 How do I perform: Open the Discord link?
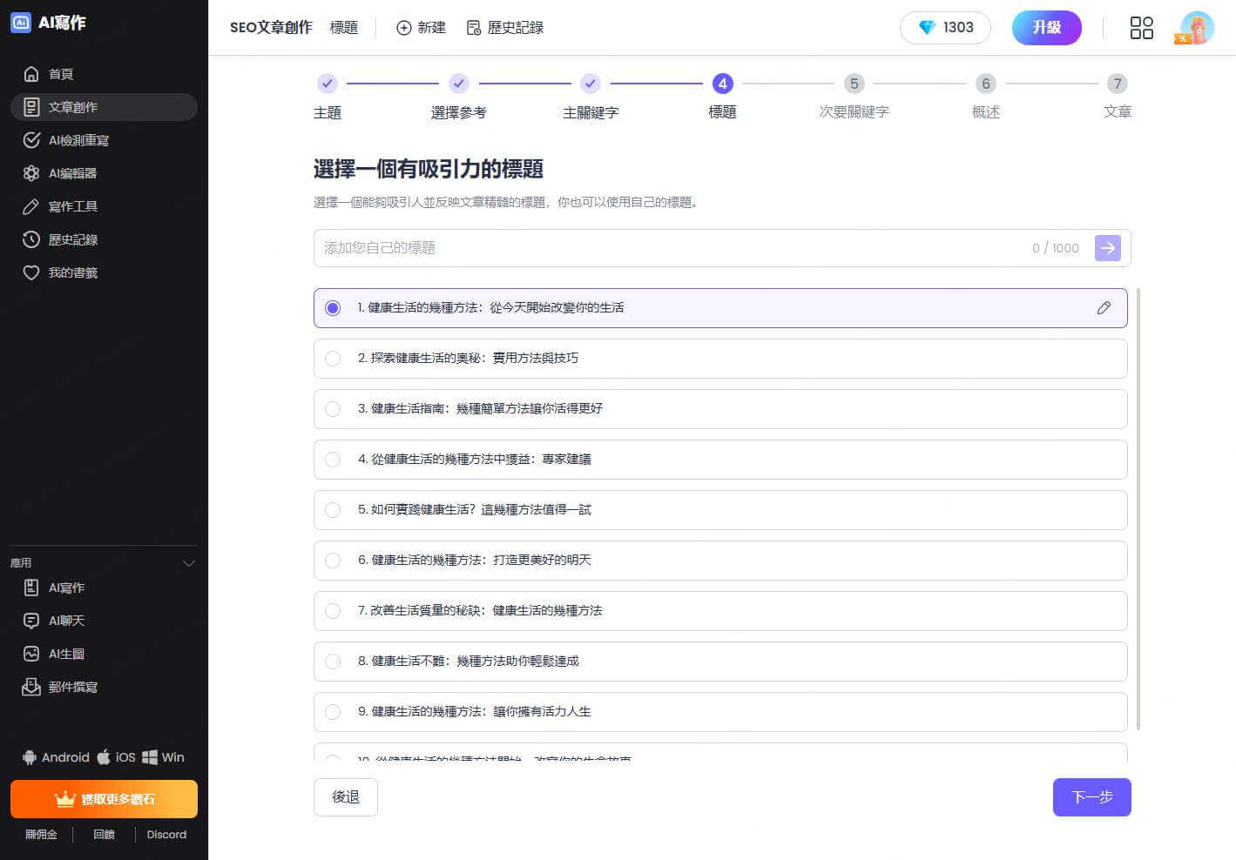(166, 835)
